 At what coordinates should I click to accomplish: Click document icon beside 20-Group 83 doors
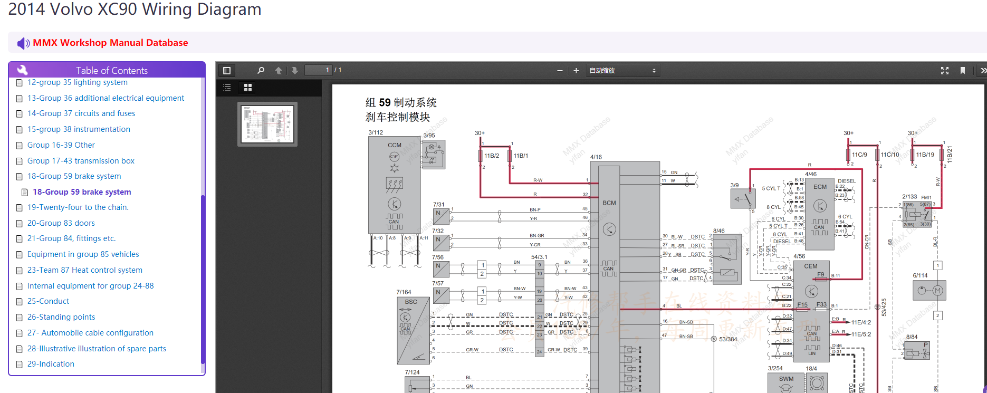(20, 224)
